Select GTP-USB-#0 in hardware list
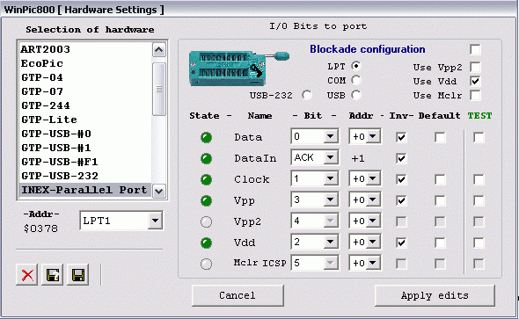Viewport: 519px width, 319px height. (85, 134)
